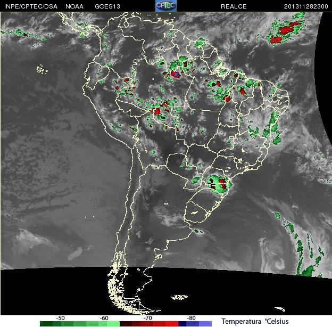Click the -80 temperature scale label
The image size is (332, 327).
coord(191,318)
